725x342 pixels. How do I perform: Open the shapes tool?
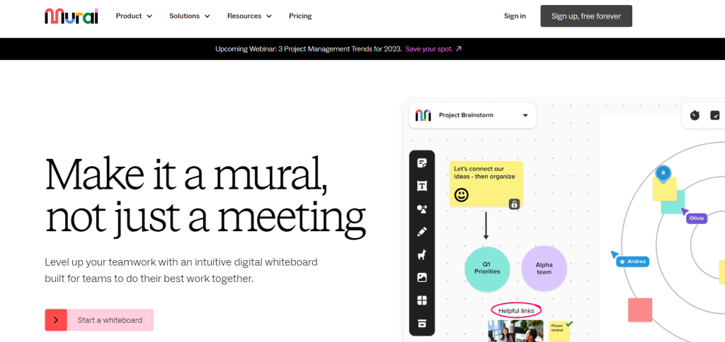pyautogui.click(x=422, y=209)
